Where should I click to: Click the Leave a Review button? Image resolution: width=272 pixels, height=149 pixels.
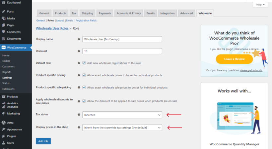click(x=234, y=59)
